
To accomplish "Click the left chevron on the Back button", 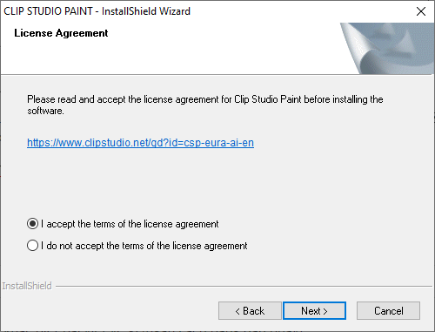I will 238,311.
